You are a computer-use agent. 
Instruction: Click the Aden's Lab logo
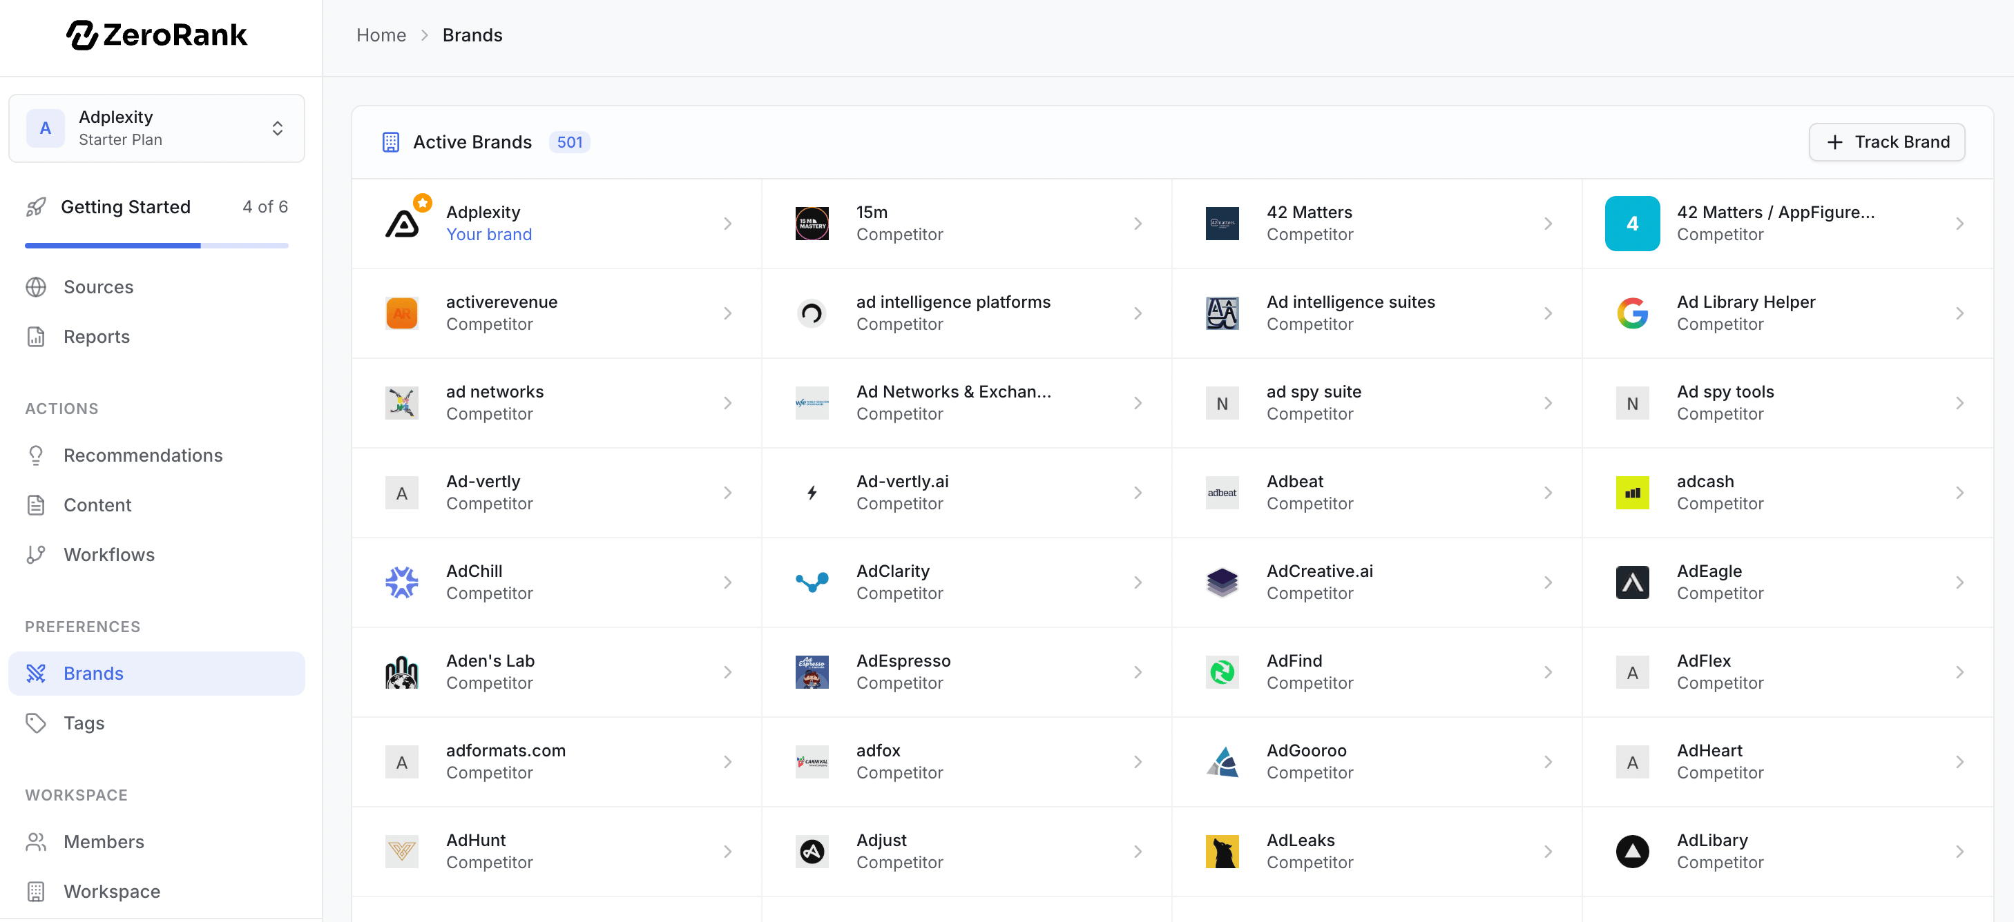(402, 672)
